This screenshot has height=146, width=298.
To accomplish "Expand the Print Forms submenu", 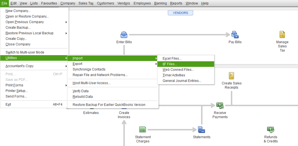I will tap(34, 85).
